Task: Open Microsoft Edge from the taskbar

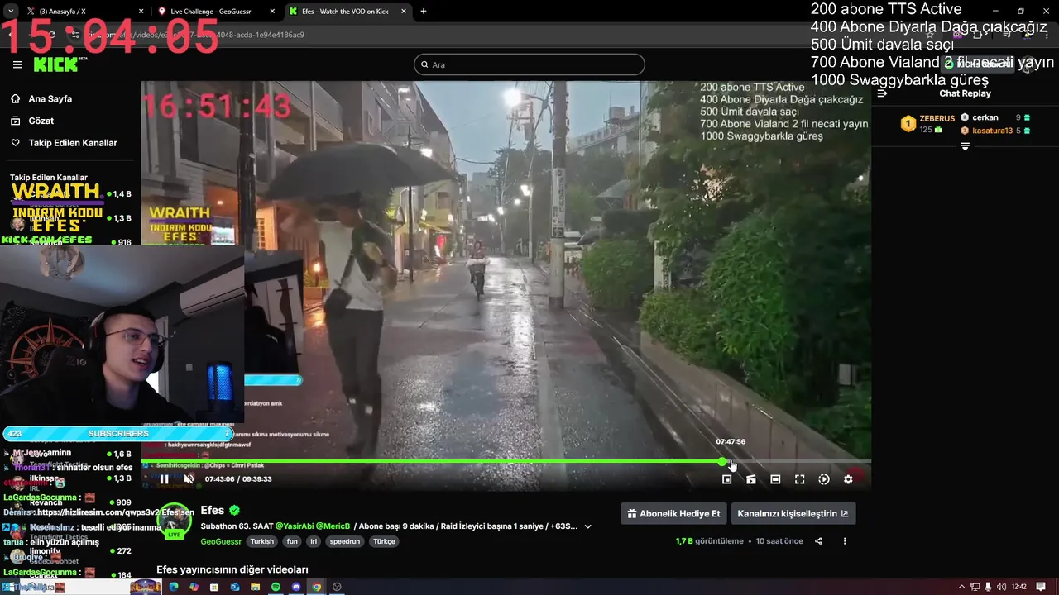Action: [174, 587]
